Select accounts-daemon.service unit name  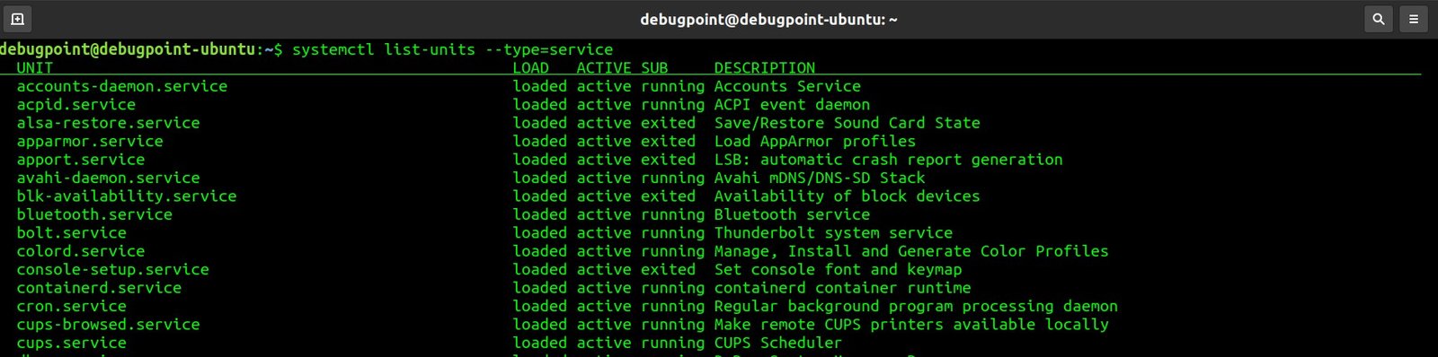click(122, 86)
